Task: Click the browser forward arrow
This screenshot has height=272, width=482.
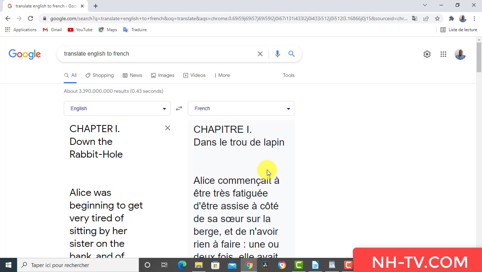Action: click(x=19, y=18)
